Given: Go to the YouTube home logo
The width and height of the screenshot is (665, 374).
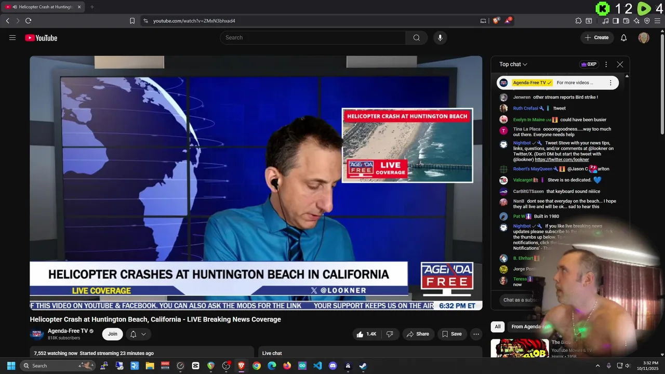Looking at the screenshot, I should click(x=41, y=38).
